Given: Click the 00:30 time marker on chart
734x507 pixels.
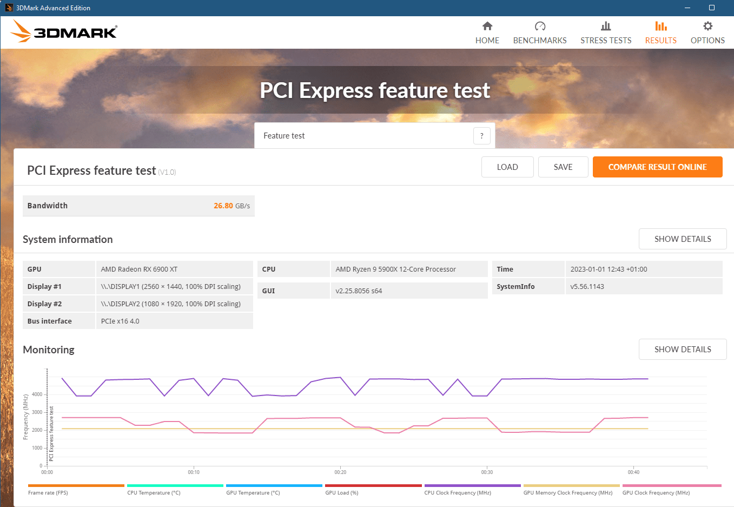Looking at the screenshot, I should coord(487,472).
